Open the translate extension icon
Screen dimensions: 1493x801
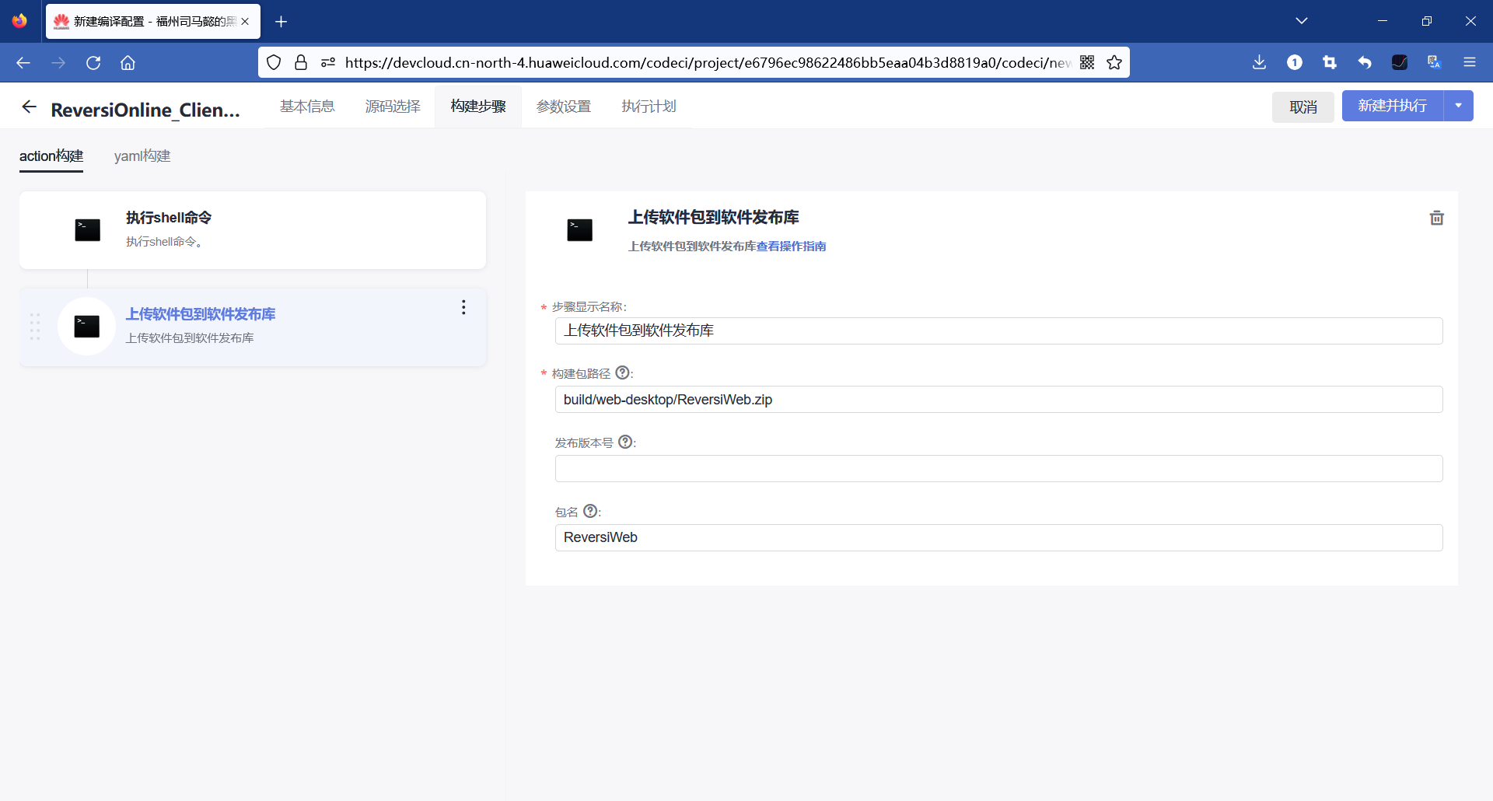(x=1435, y=62)
